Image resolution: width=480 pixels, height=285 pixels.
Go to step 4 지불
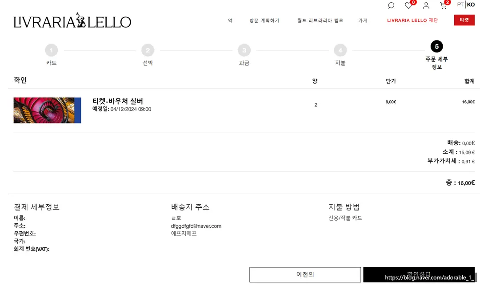[340, 50]
